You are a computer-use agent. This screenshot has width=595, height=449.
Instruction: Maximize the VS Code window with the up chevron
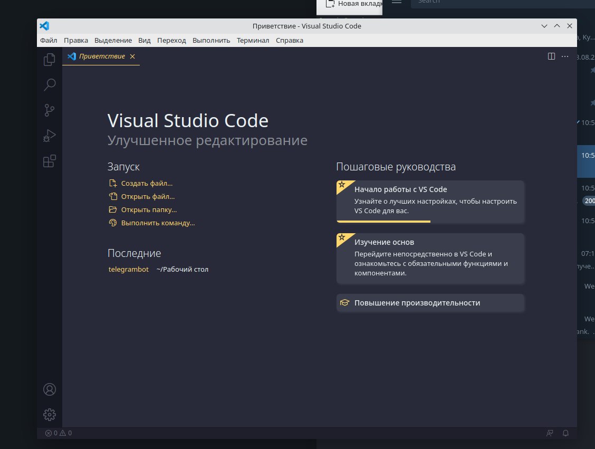(557, 26)
